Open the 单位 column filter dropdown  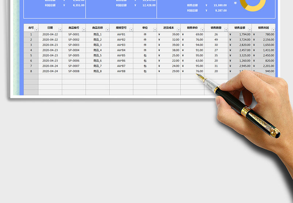(155, 30)
